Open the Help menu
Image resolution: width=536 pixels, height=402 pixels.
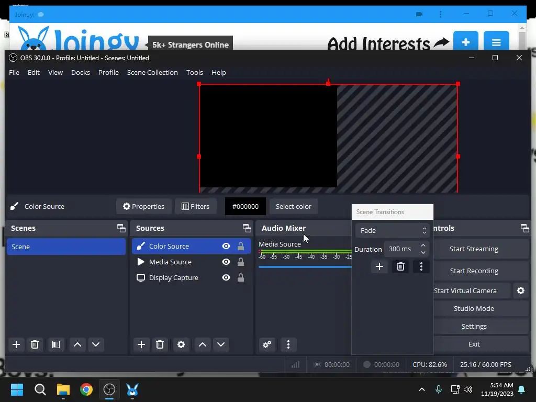[x=218, y=72]
